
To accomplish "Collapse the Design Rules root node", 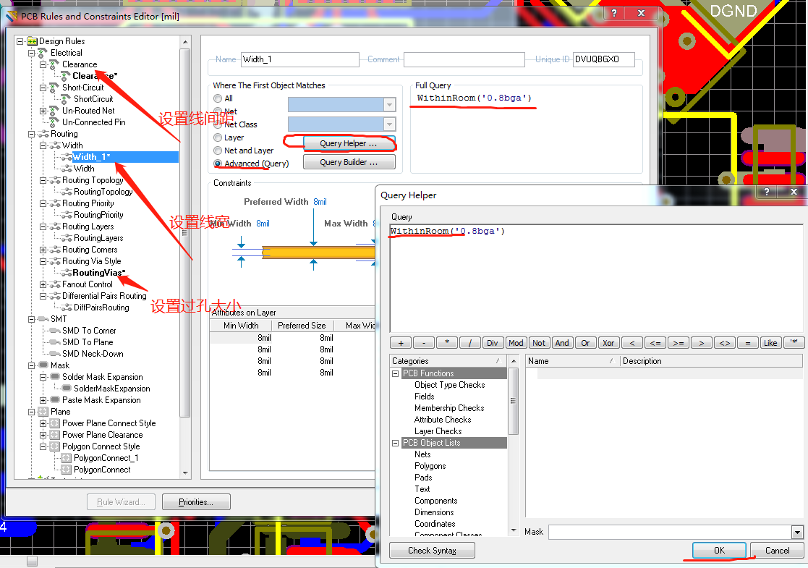I will tap(20, 41).
